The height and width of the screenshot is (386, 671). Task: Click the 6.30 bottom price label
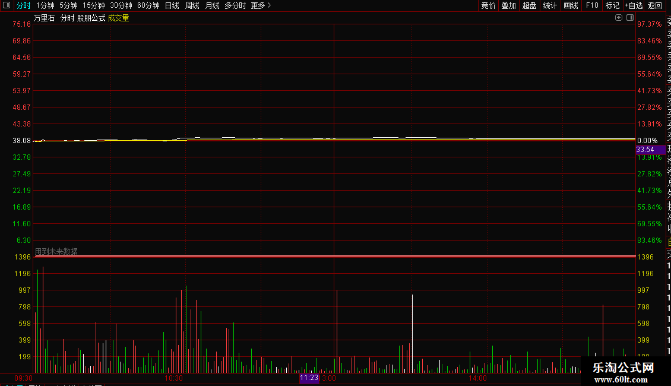click(x=24, y=241)
